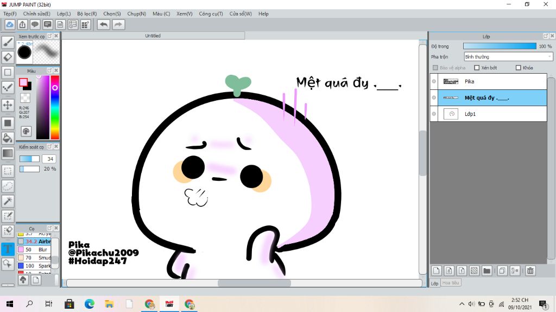556x312 pixels.
Task: Select the Magic Wand tool
Action: 8,201
